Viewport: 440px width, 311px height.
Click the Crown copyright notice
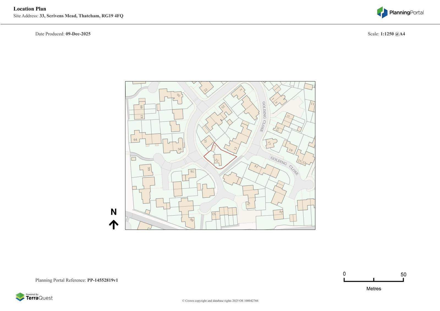[x=220, y=301]
